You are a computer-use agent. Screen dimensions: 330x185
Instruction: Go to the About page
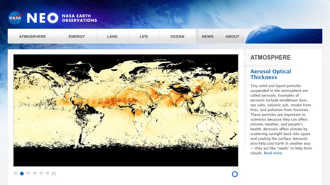click(x=232, y=36)
